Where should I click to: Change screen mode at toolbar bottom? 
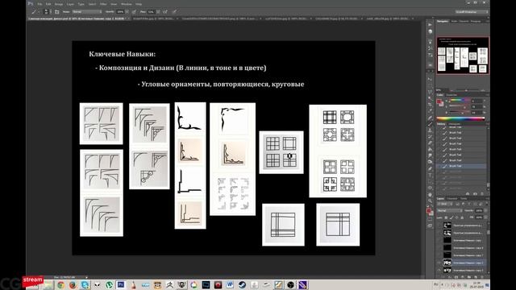[430, 226]
